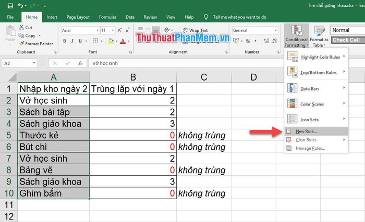Switch to the Data tab

point(130,17)
